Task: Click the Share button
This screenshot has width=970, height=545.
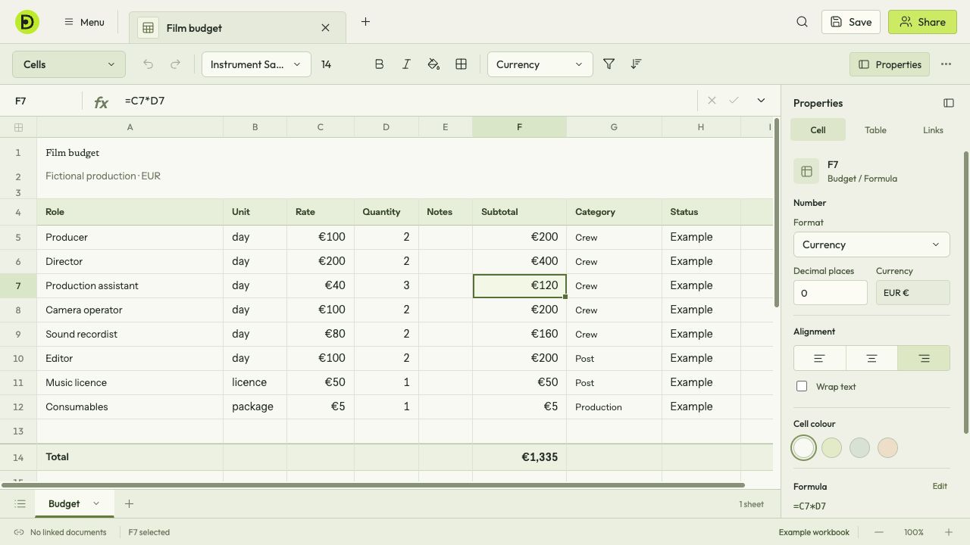Action: coord(922,22)
